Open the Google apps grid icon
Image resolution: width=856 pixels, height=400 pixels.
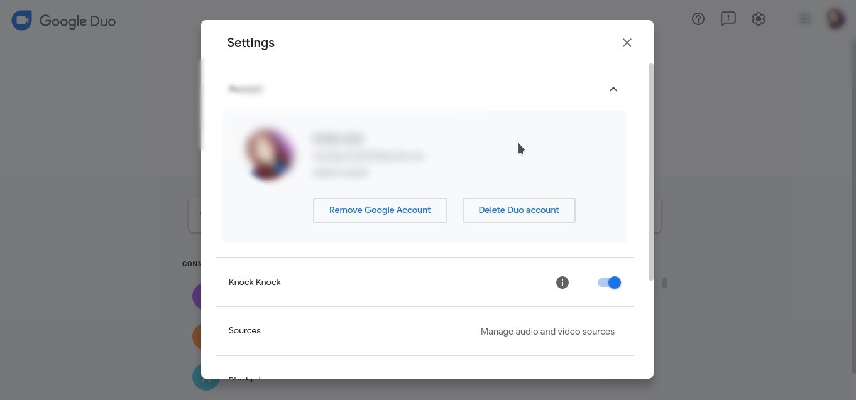click(804, 19)
